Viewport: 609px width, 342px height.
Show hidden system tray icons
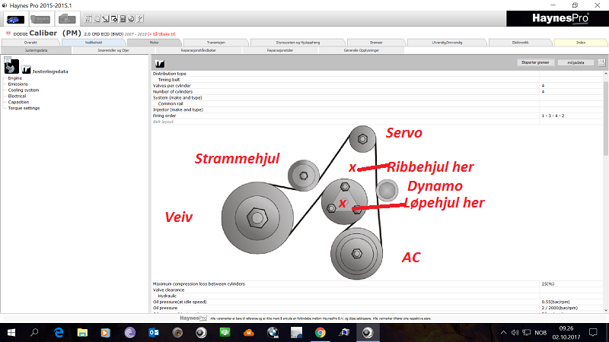(503, 332)
